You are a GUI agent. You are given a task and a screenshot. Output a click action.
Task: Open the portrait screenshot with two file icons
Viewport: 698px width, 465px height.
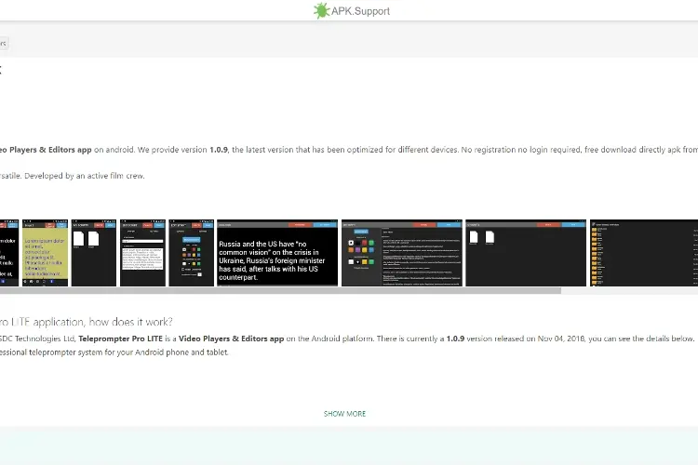click(x=93, y=253)
